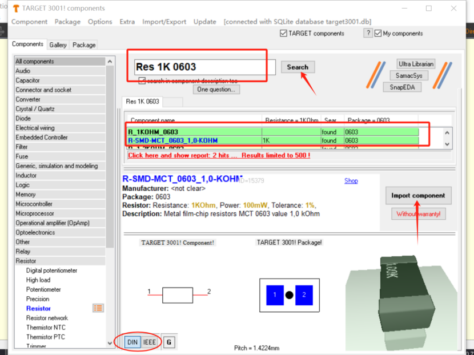
Task: Select the Res 1K 0603 results tab
Action: (x=142, y=102)
